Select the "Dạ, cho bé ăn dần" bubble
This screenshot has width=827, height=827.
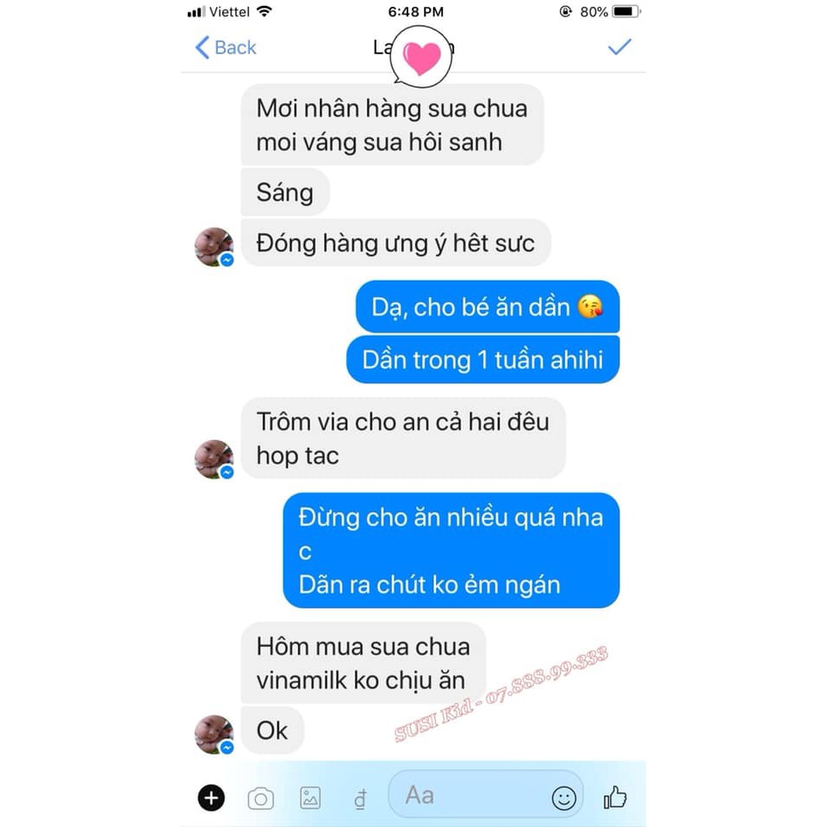point(488,307)
